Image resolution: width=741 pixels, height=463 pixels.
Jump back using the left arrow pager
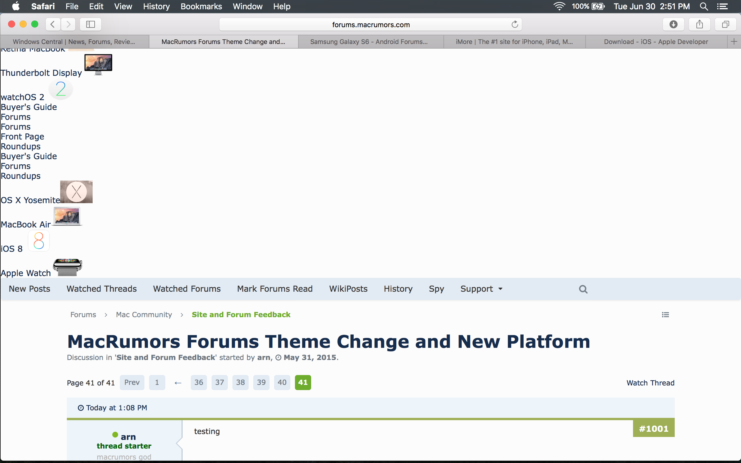pyautogui.click(x=178, y=383)
